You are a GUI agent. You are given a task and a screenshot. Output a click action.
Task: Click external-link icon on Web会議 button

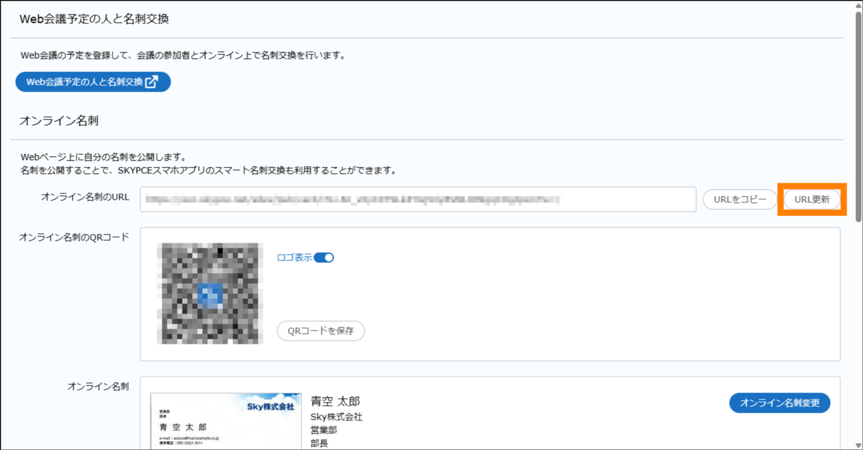(x=152, y=82)
